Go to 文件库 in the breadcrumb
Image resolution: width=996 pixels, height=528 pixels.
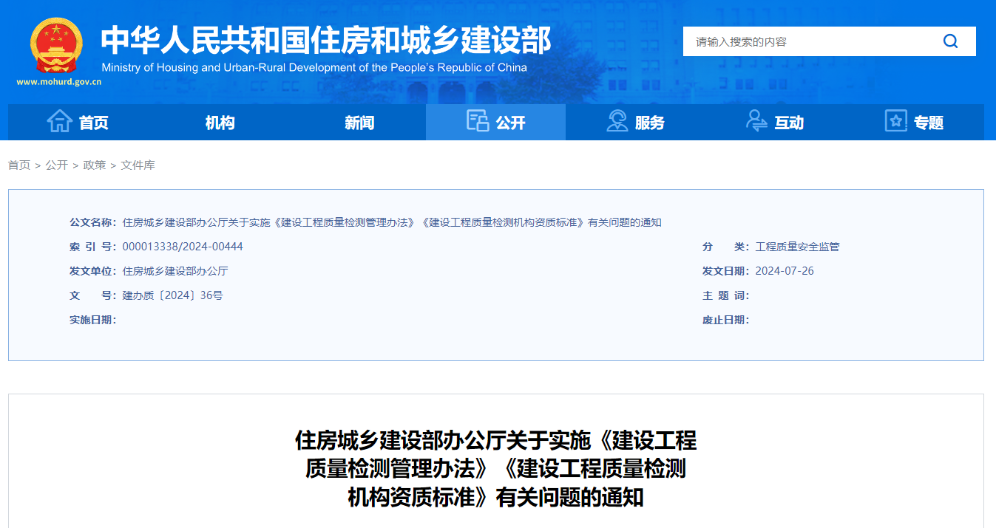point(138,165)
